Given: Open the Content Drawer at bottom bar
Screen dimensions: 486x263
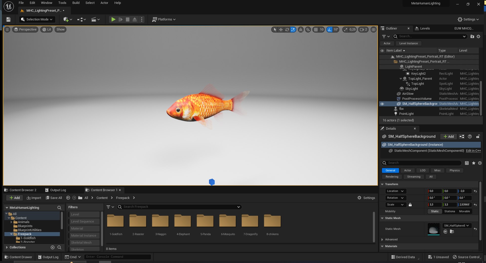Looking at the screenshot, I should click(18, 257).
